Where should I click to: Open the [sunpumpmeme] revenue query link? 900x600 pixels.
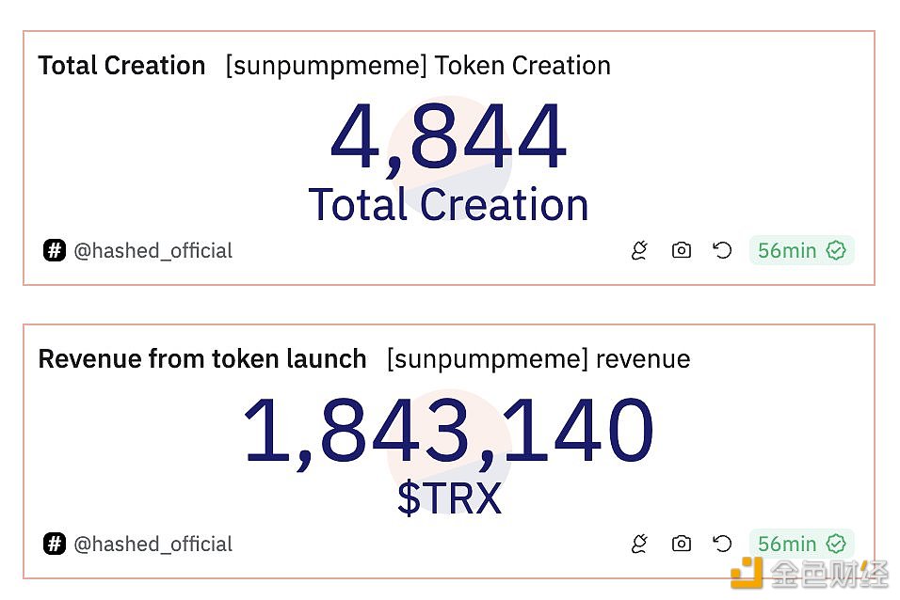[x=538, y=359]
